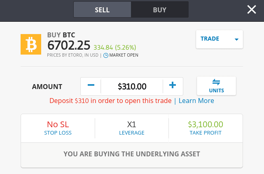Switch to the SELL tab
The width and height of the screenshot is (264, 174).
(102, 9)
